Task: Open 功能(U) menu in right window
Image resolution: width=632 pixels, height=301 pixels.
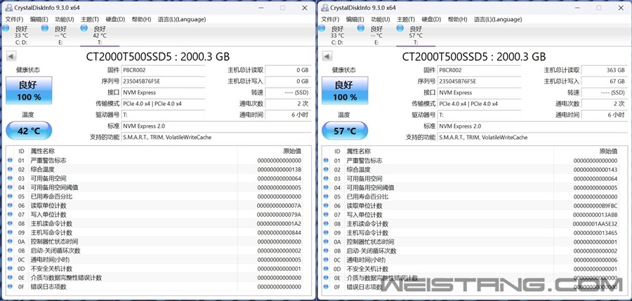Action: (381, 20)
